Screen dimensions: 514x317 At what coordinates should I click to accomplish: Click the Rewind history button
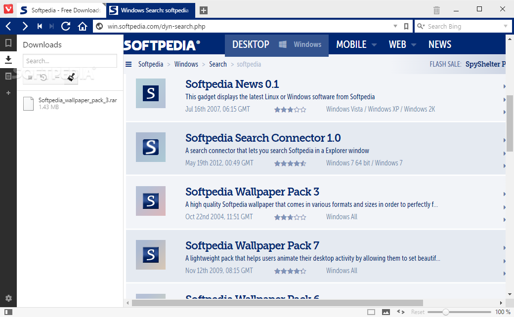pos(40,26)
